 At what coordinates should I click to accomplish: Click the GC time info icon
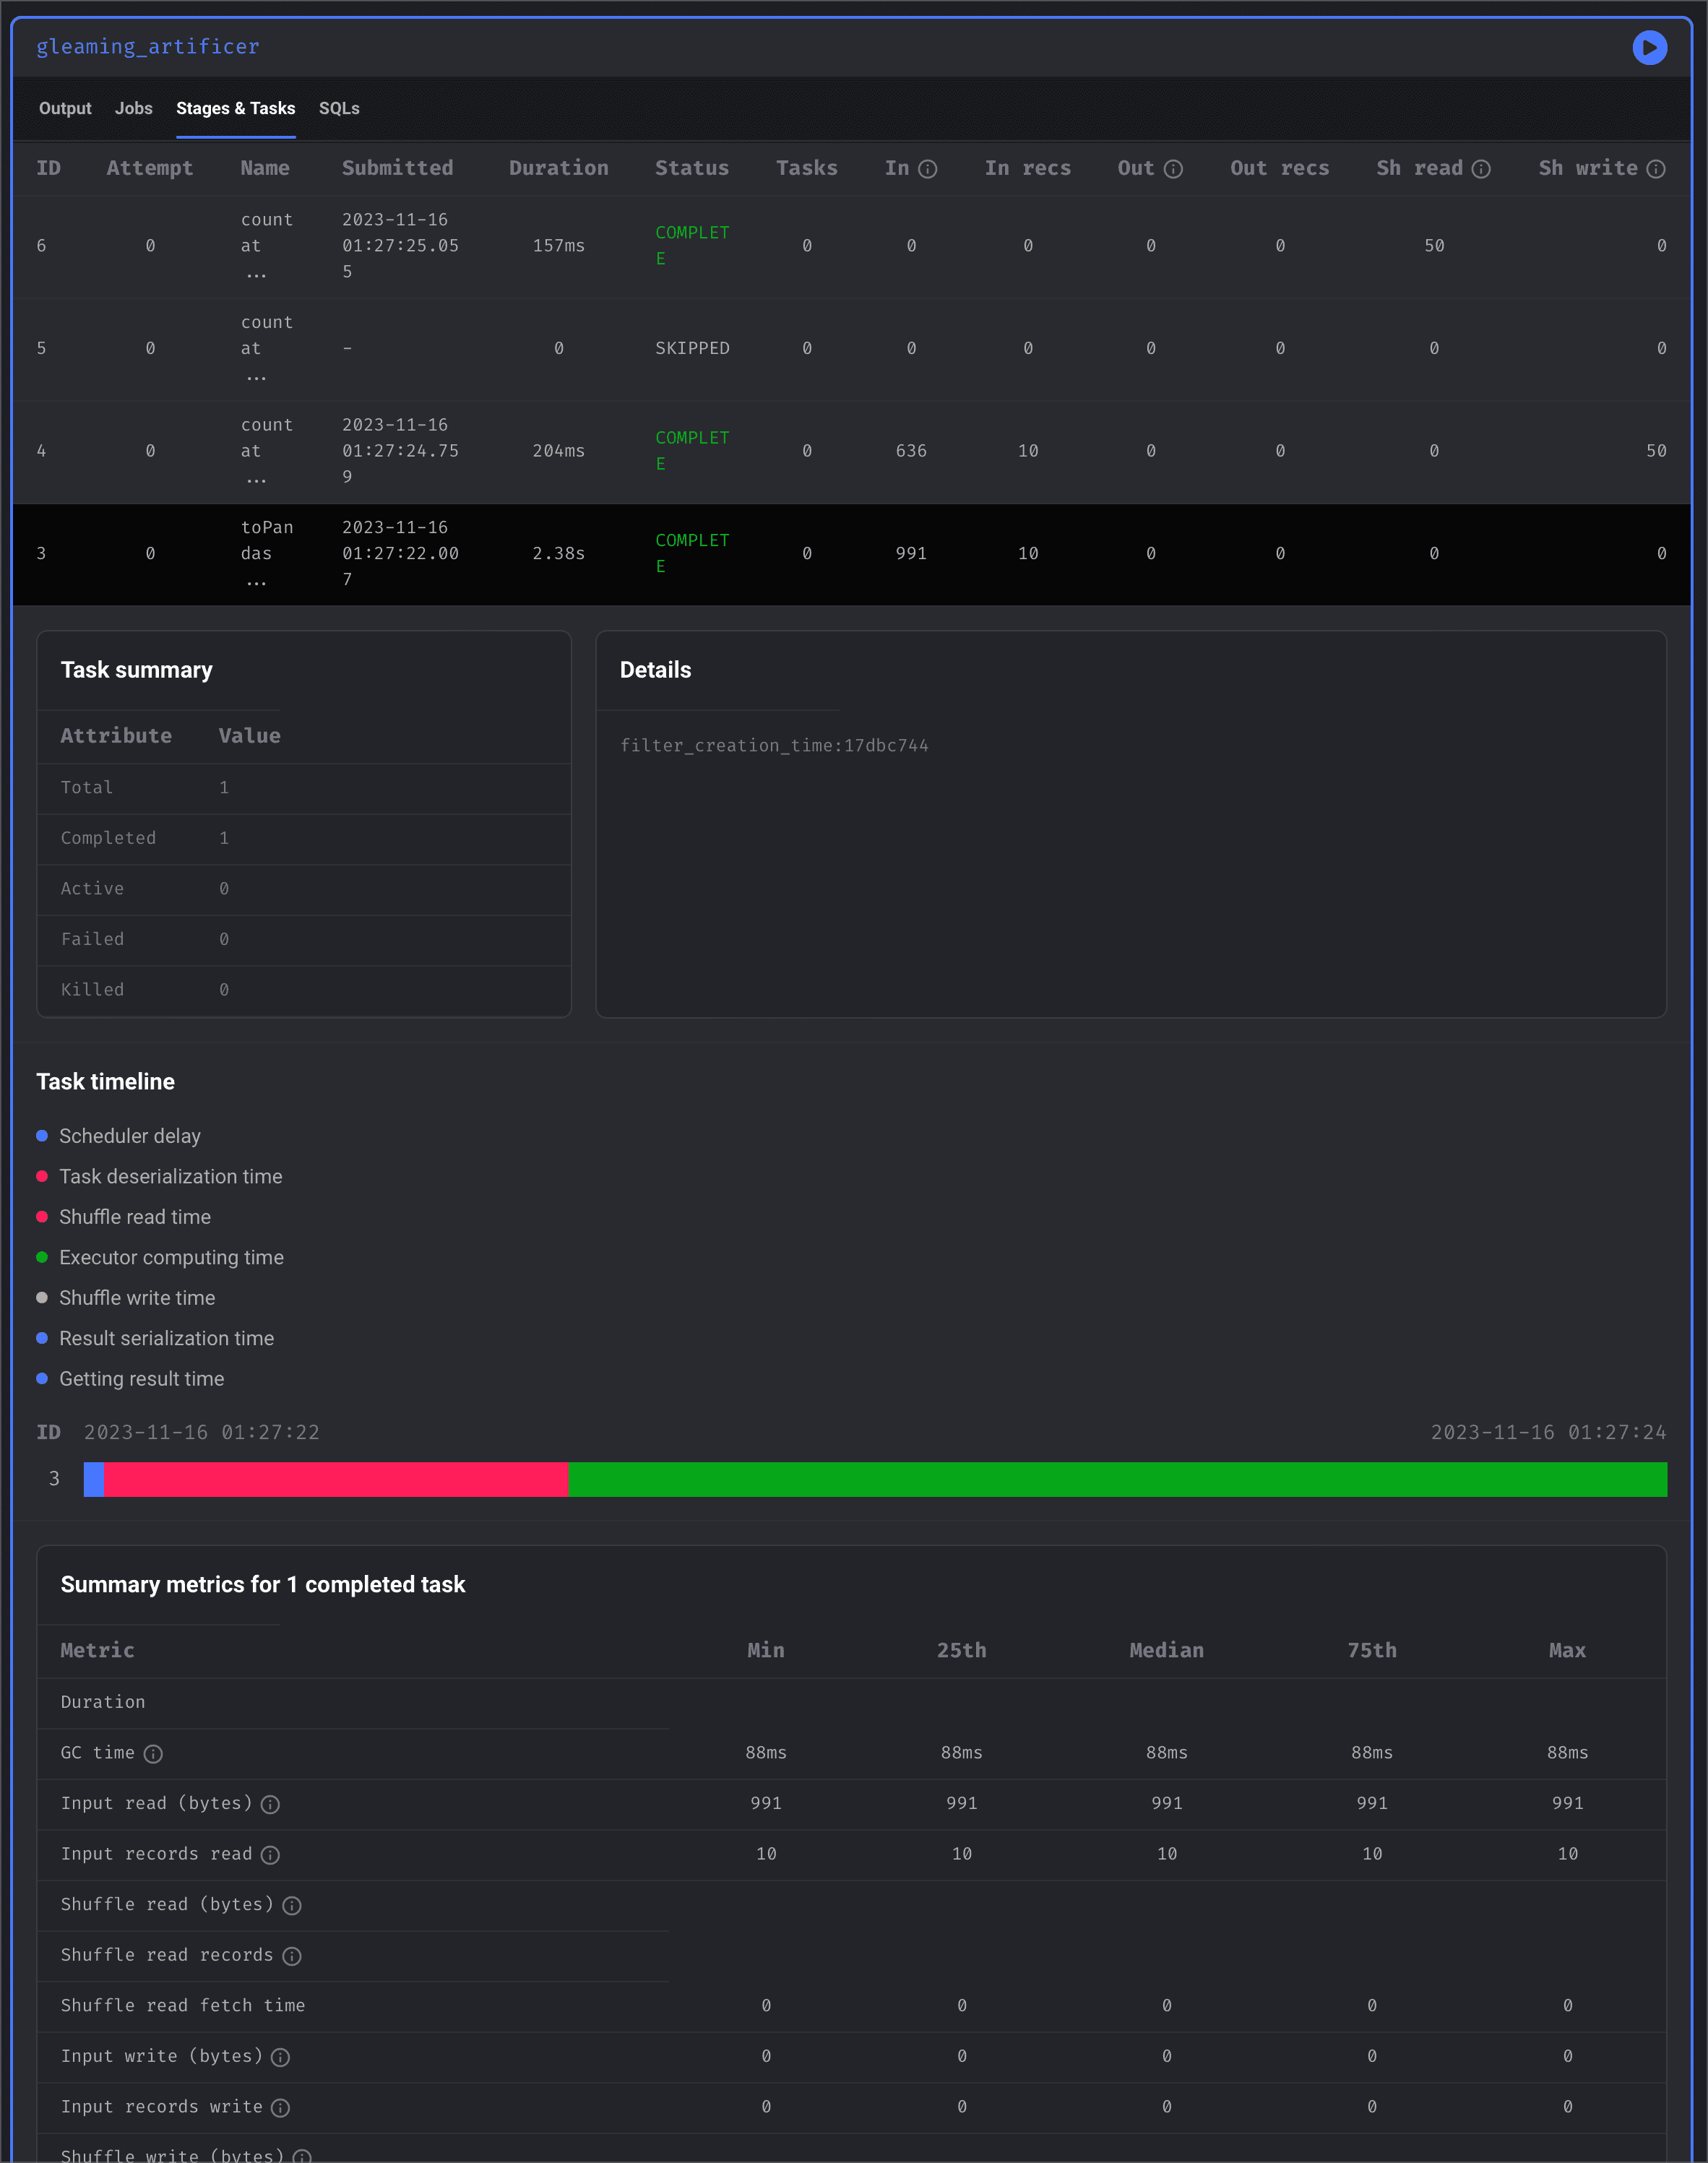(x=153, y=1754)
